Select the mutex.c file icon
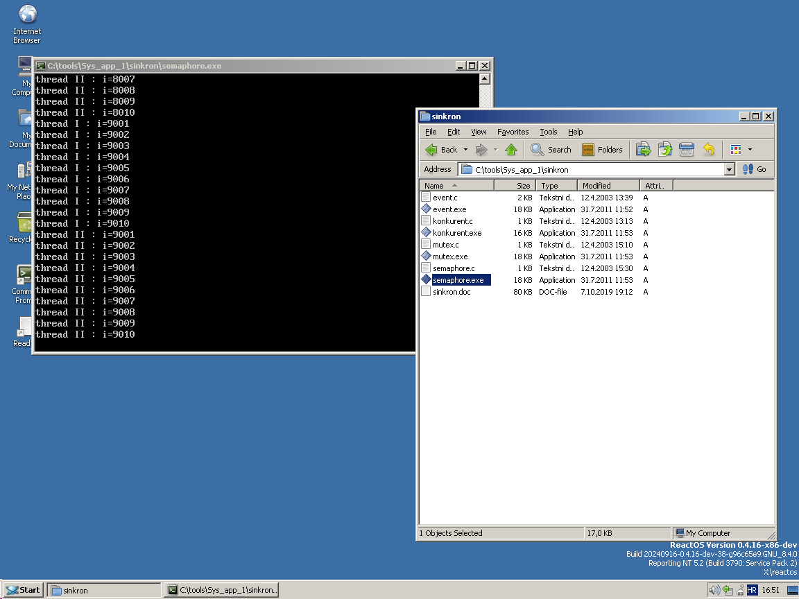Image resolution: width=799 pixels, height=599 pixels. 426,244
